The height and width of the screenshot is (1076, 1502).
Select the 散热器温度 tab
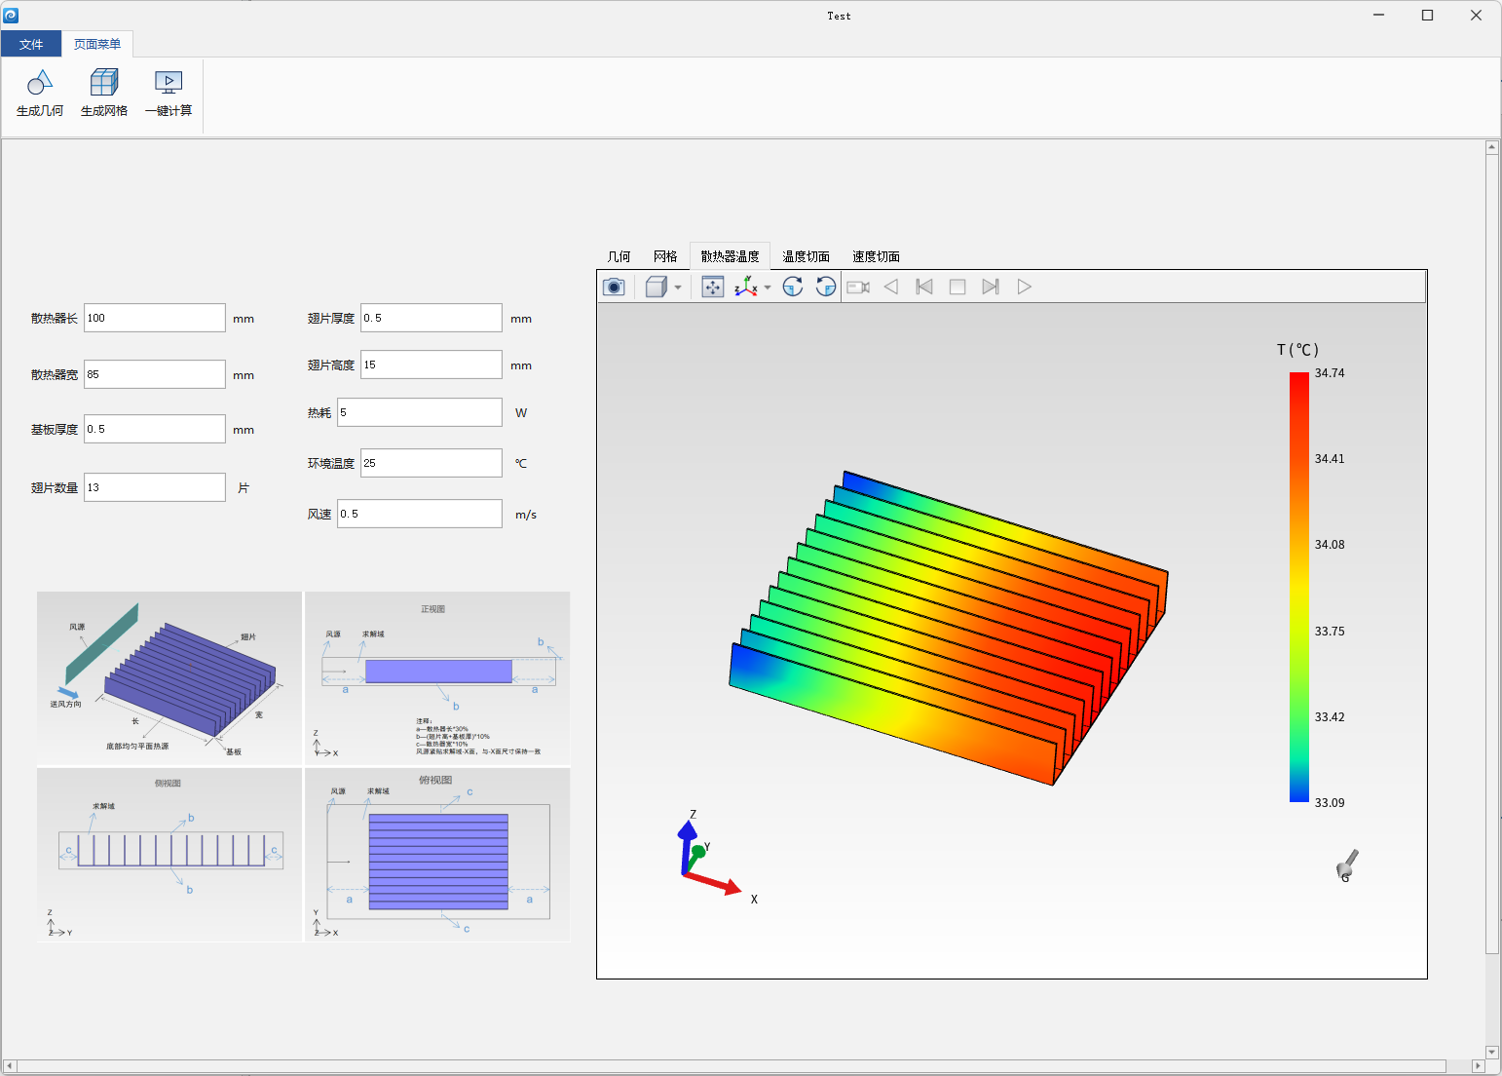[730, 256]
